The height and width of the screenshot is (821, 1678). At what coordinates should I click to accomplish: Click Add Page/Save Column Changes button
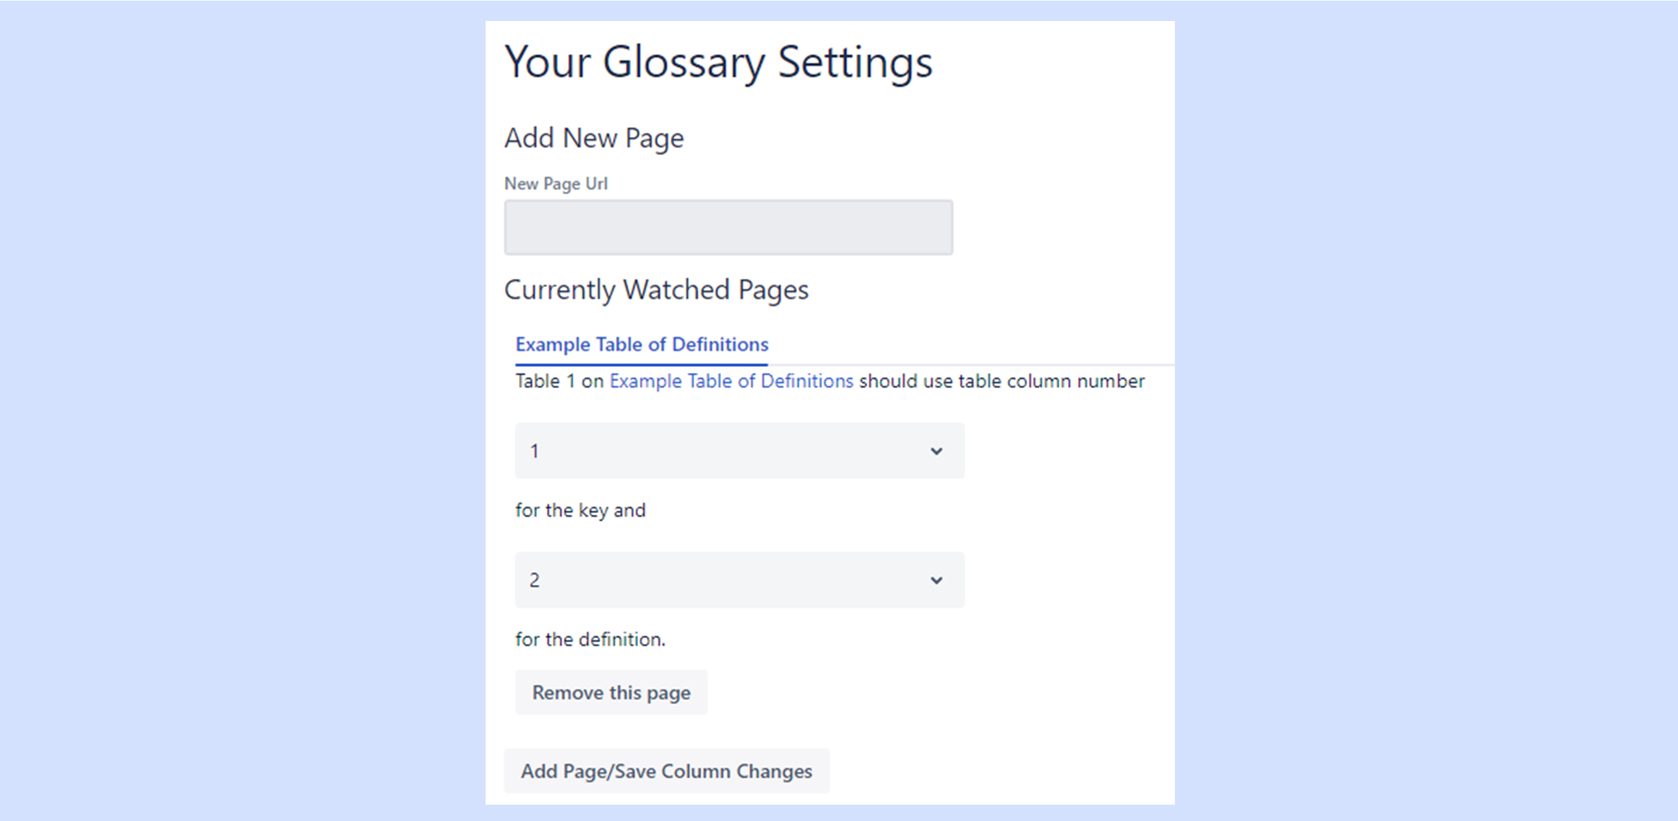pos(667,771)
